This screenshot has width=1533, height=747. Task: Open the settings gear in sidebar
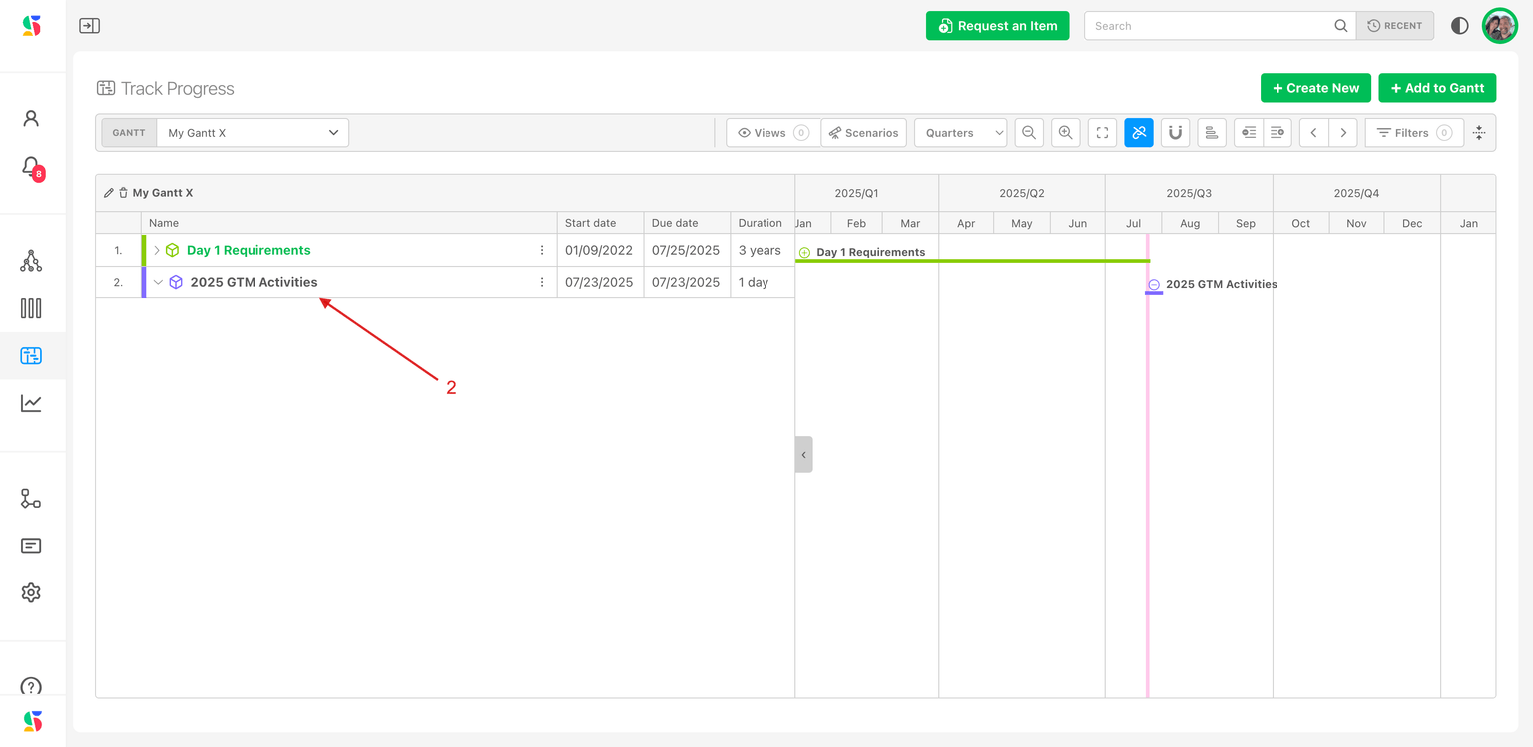(x=31, y=592)
